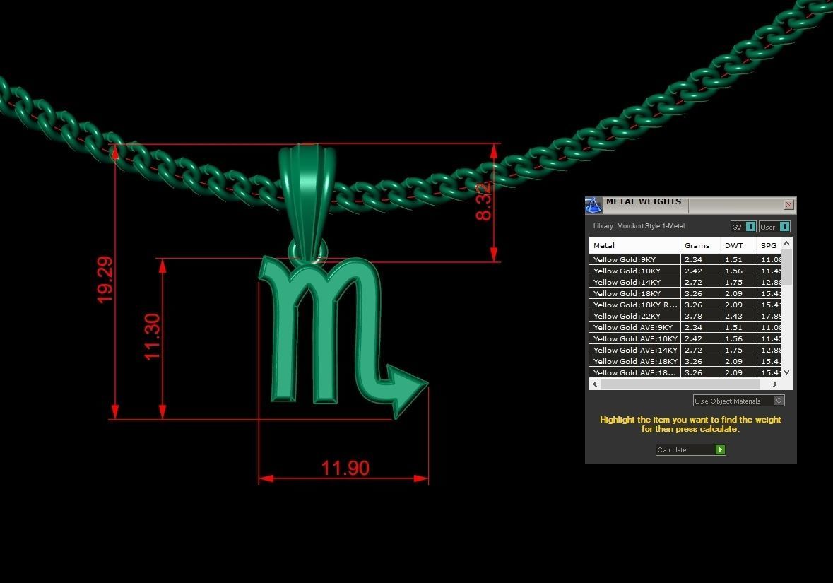
Task: Select the Yellow Gold AVE:14KY row
Action: click(x=685, y=350)
